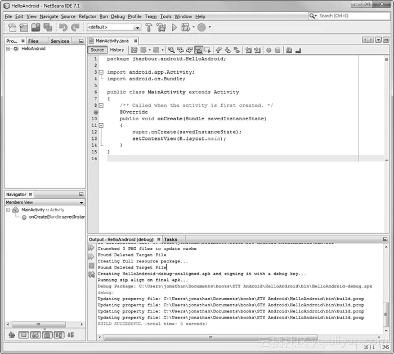This screenshot has width=394, height=354.
Task: Click the Stop square icon in Output panel
Action: [91, 265]
